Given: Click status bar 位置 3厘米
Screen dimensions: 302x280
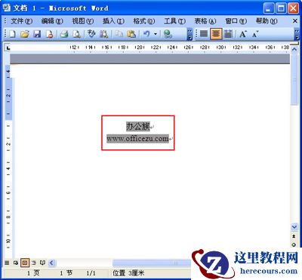Looking at the screenshot, I should pos(128,273).
